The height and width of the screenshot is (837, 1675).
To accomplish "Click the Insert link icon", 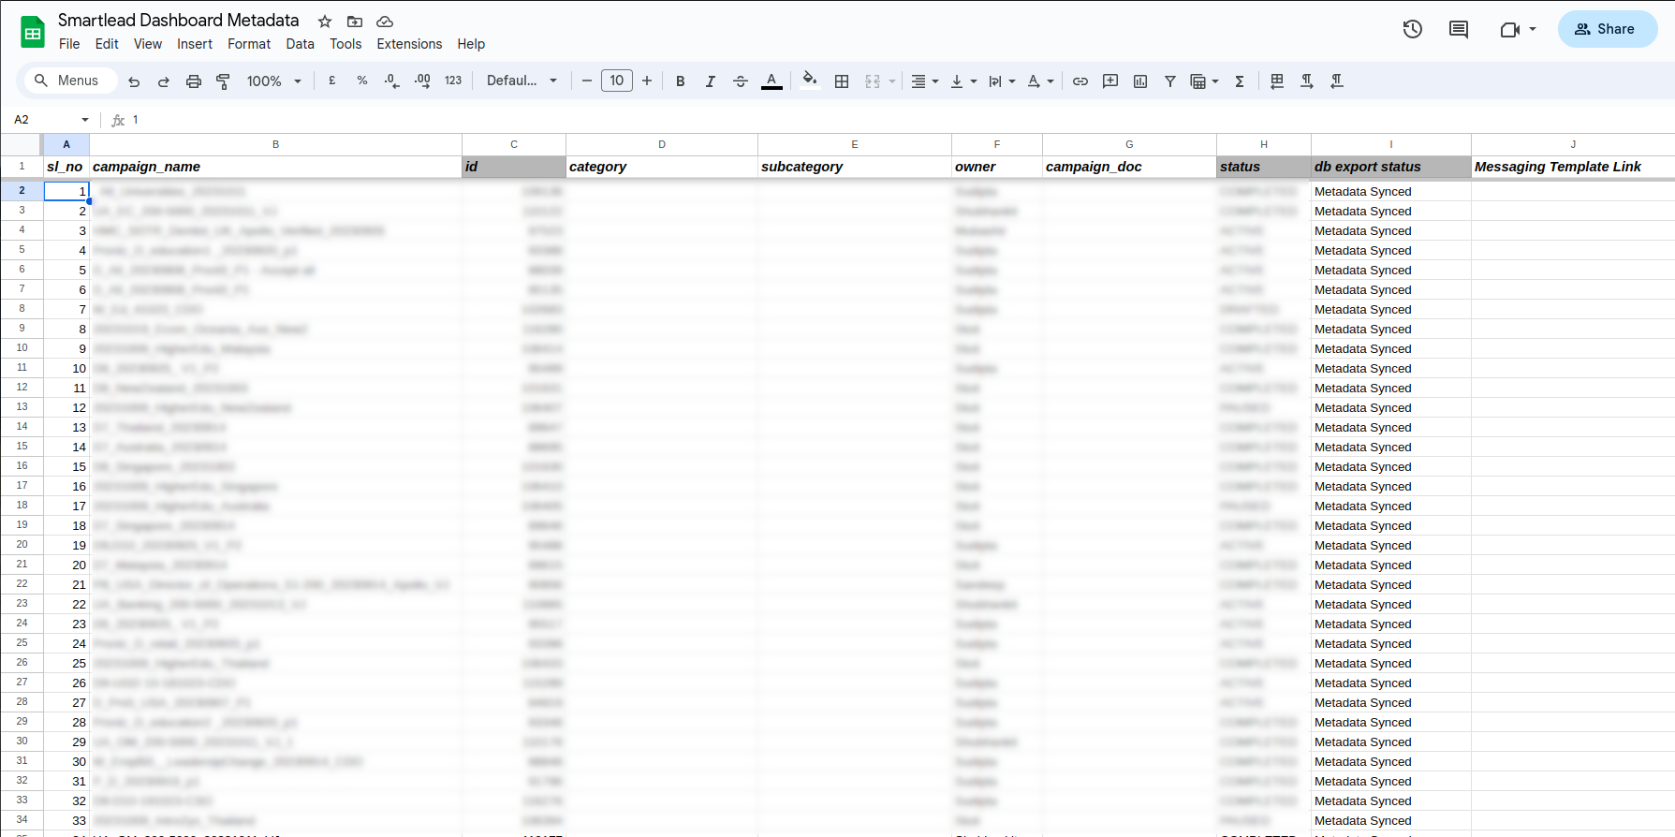I will [x=1080, y=81].
